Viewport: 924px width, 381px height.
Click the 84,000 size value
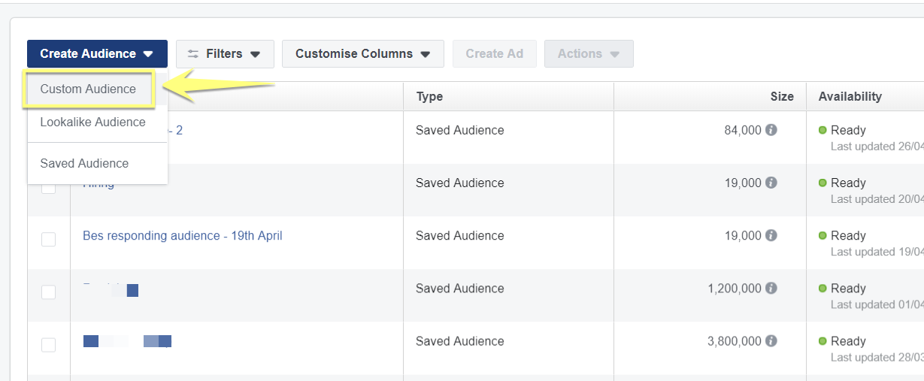click(x=743, y=130)
